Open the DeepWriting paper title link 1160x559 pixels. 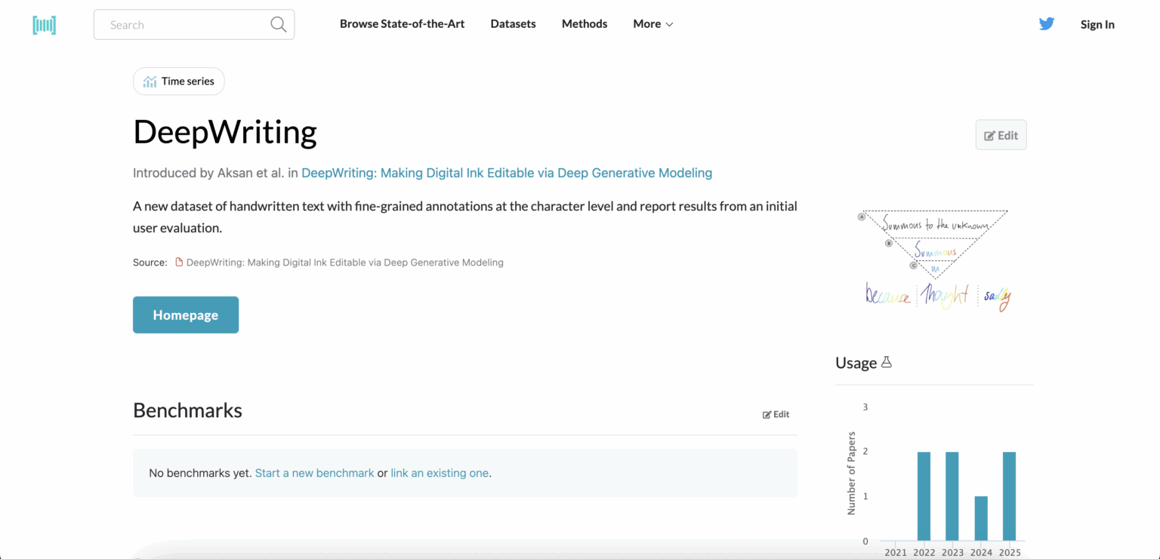click(506, 173)
